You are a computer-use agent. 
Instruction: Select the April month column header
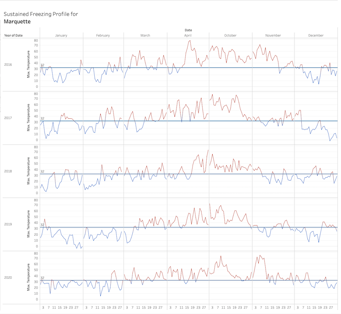188,35
